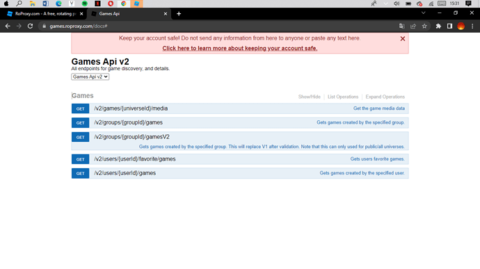The image size is (480, 269).
Task: Open the notification center icon
Action: click(468, 3)
